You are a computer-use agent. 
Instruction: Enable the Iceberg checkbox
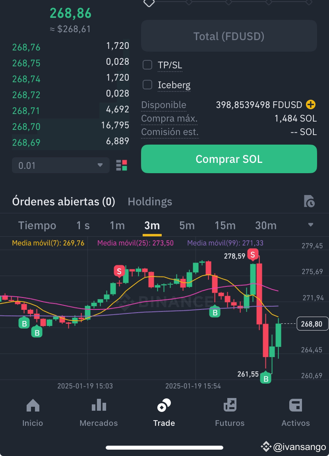[x=147, y=85]
